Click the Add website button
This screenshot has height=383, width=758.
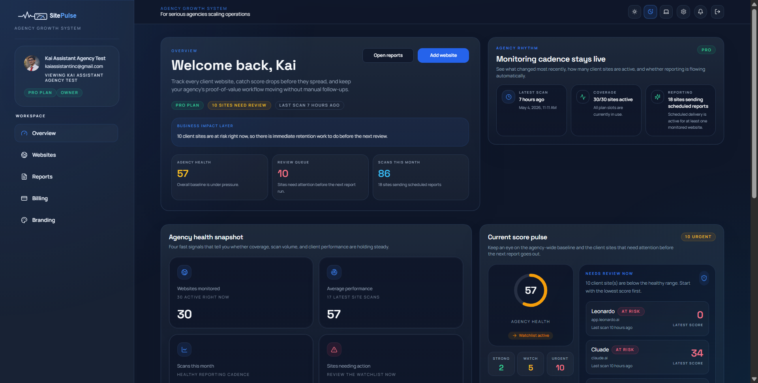443,55
